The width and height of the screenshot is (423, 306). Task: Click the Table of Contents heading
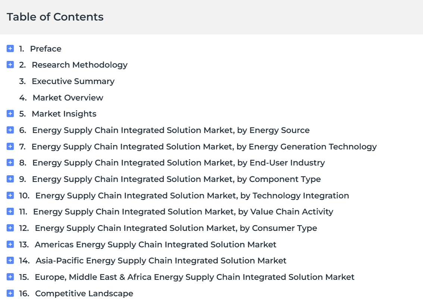[x=55, y=17]
